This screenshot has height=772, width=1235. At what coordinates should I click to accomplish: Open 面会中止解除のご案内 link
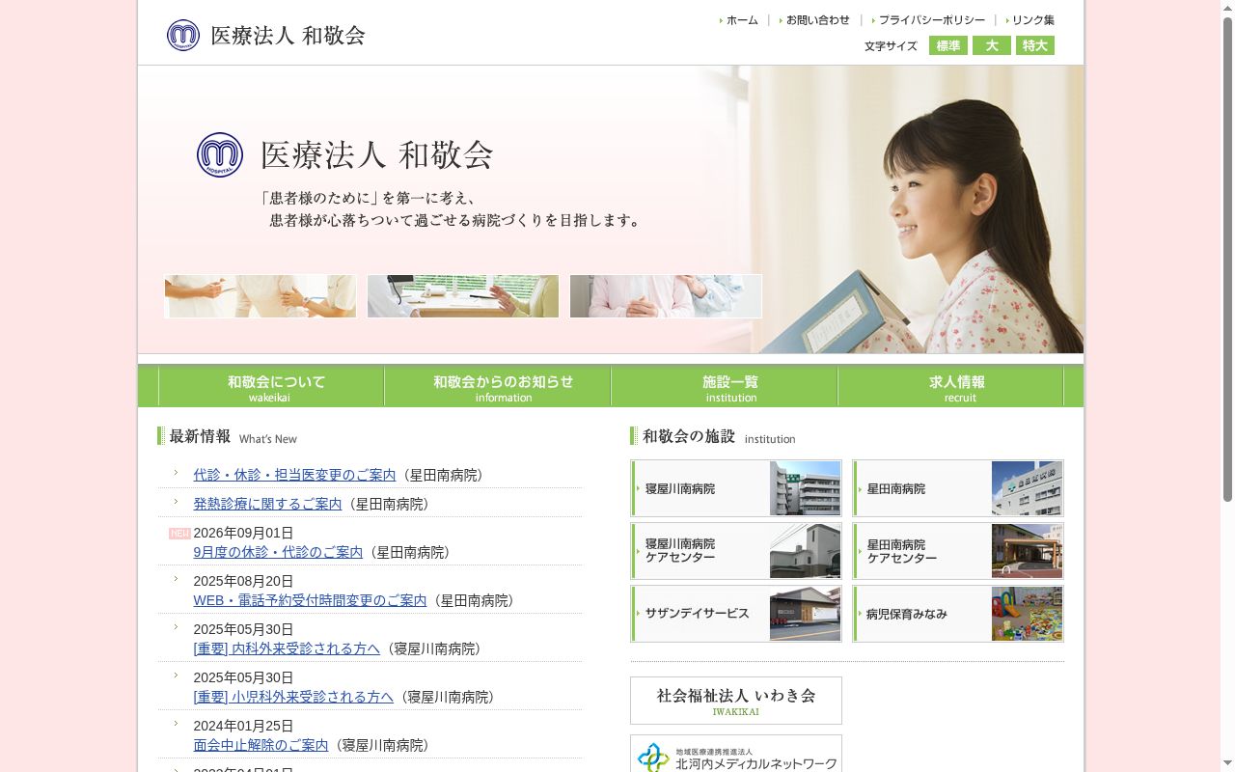261,745
